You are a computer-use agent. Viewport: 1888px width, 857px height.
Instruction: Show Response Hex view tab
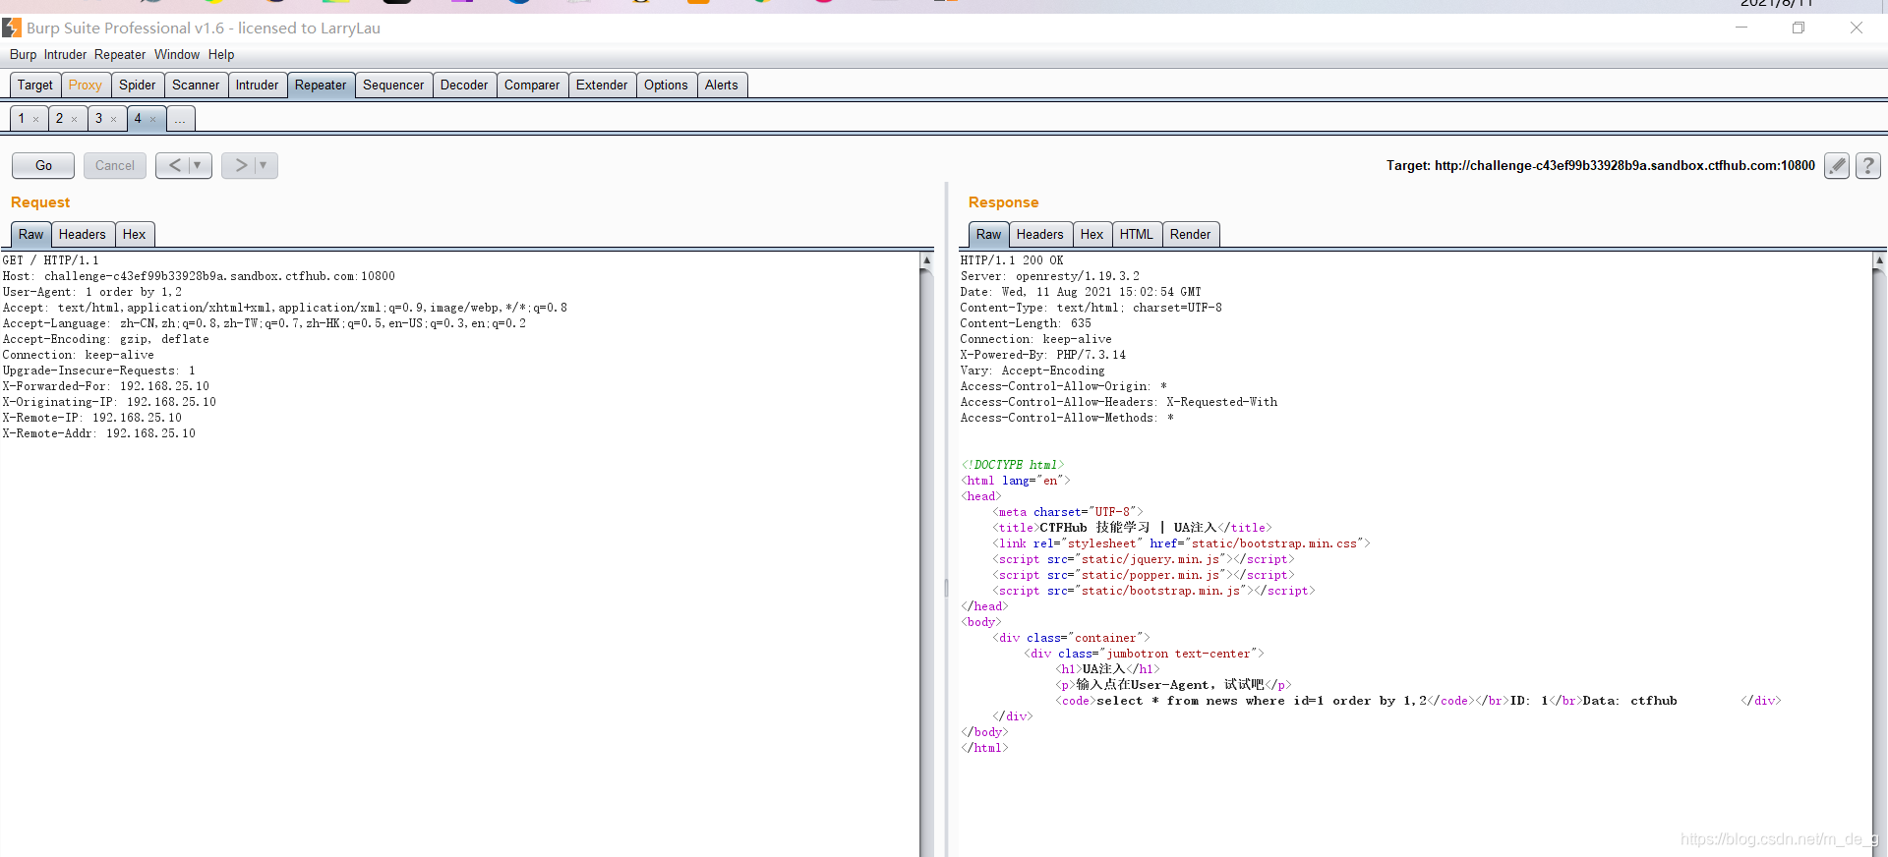click(x=1091, y=235)
